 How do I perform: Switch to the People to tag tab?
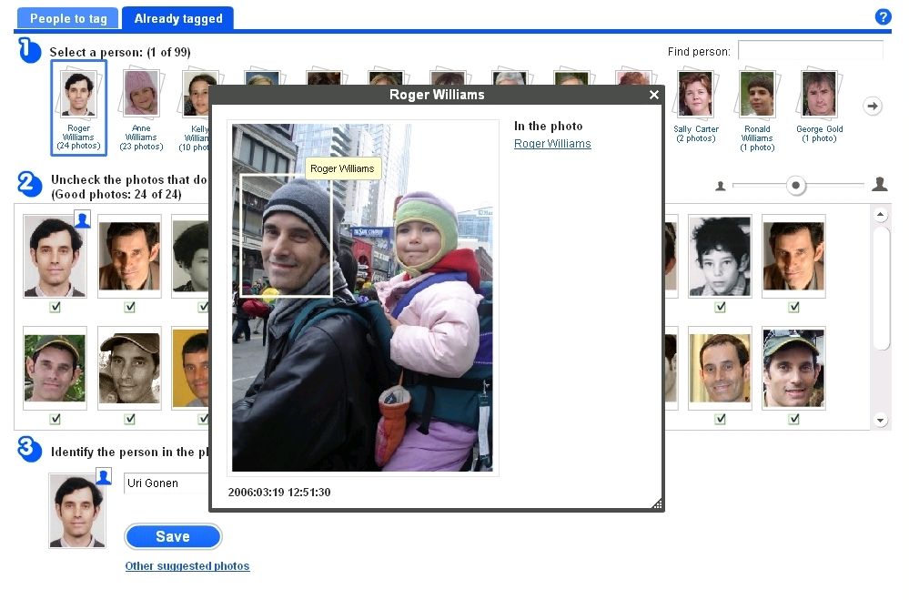68,18
